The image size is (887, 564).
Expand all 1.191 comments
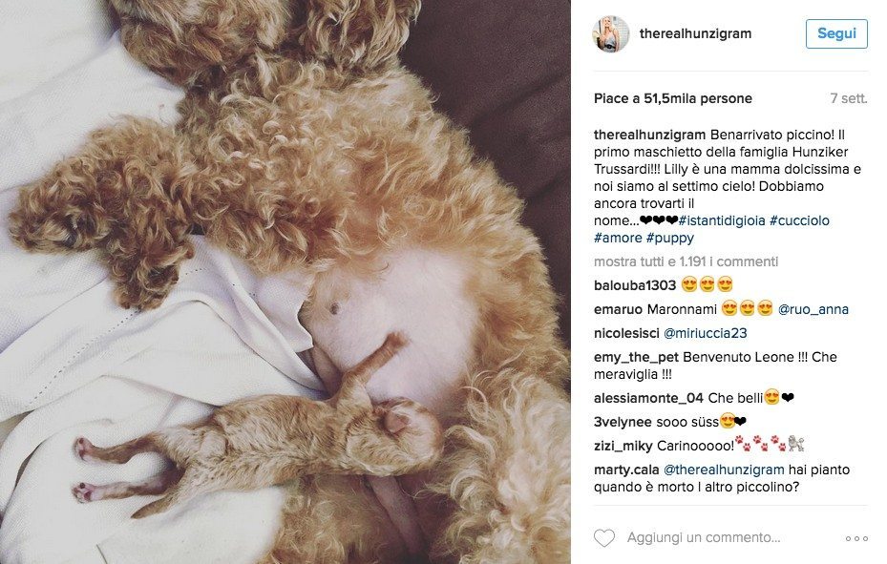[x=686, y=261]
